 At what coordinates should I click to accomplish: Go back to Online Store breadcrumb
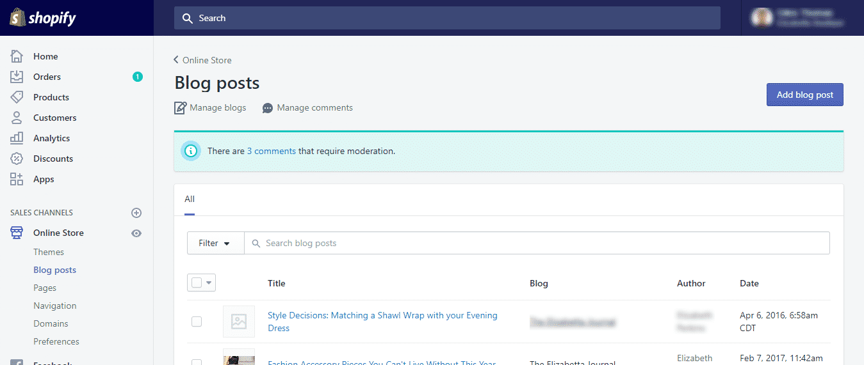coord(203,60)
